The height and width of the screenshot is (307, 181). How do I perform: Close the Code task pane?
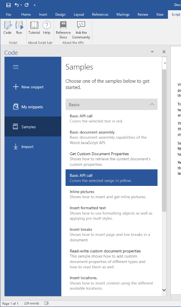(x=164, y=52)
